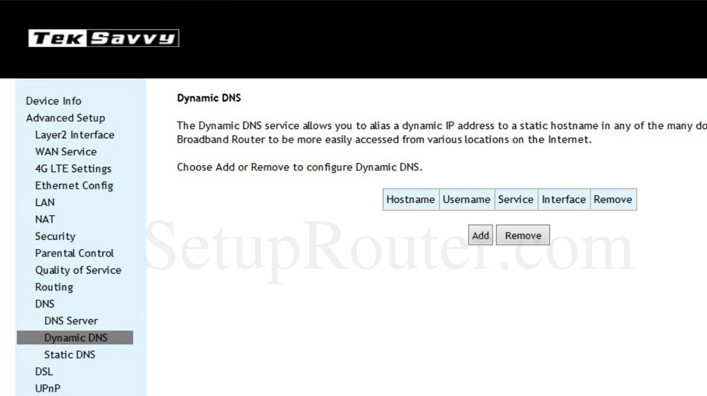
Task: Select the highlighted Dynamic DNS item
Action: [x=76, y=338]
